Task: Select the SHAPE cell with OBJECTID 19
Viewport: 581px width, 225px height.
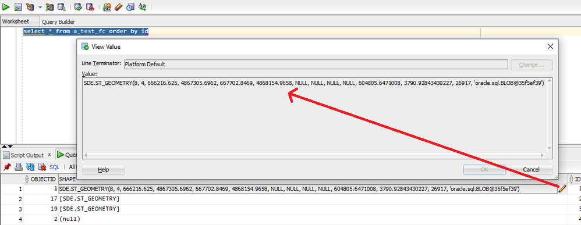Action: click(x=313, y=209)
